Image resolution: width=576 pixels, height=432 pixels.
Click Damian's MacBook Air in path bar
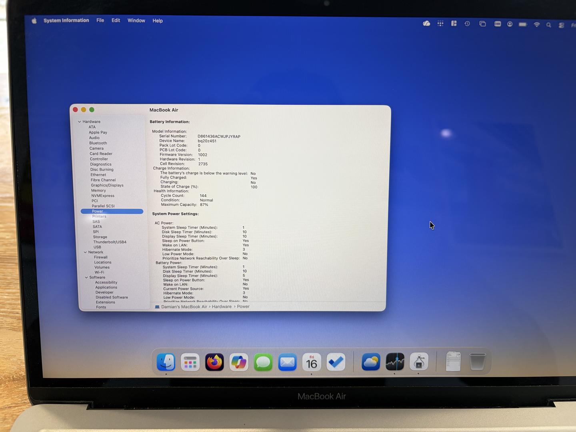184,307
